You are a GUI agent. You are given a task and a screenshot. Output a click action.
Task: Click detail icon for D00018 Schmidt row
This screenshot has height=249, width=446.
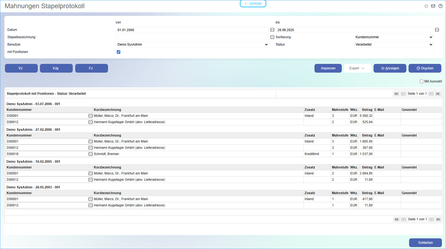pos(91,154)
